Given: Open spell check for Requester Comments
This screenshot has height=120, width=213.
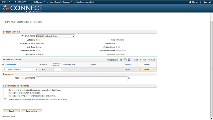Looking at the screenshot, I should (x=129, y=78).
